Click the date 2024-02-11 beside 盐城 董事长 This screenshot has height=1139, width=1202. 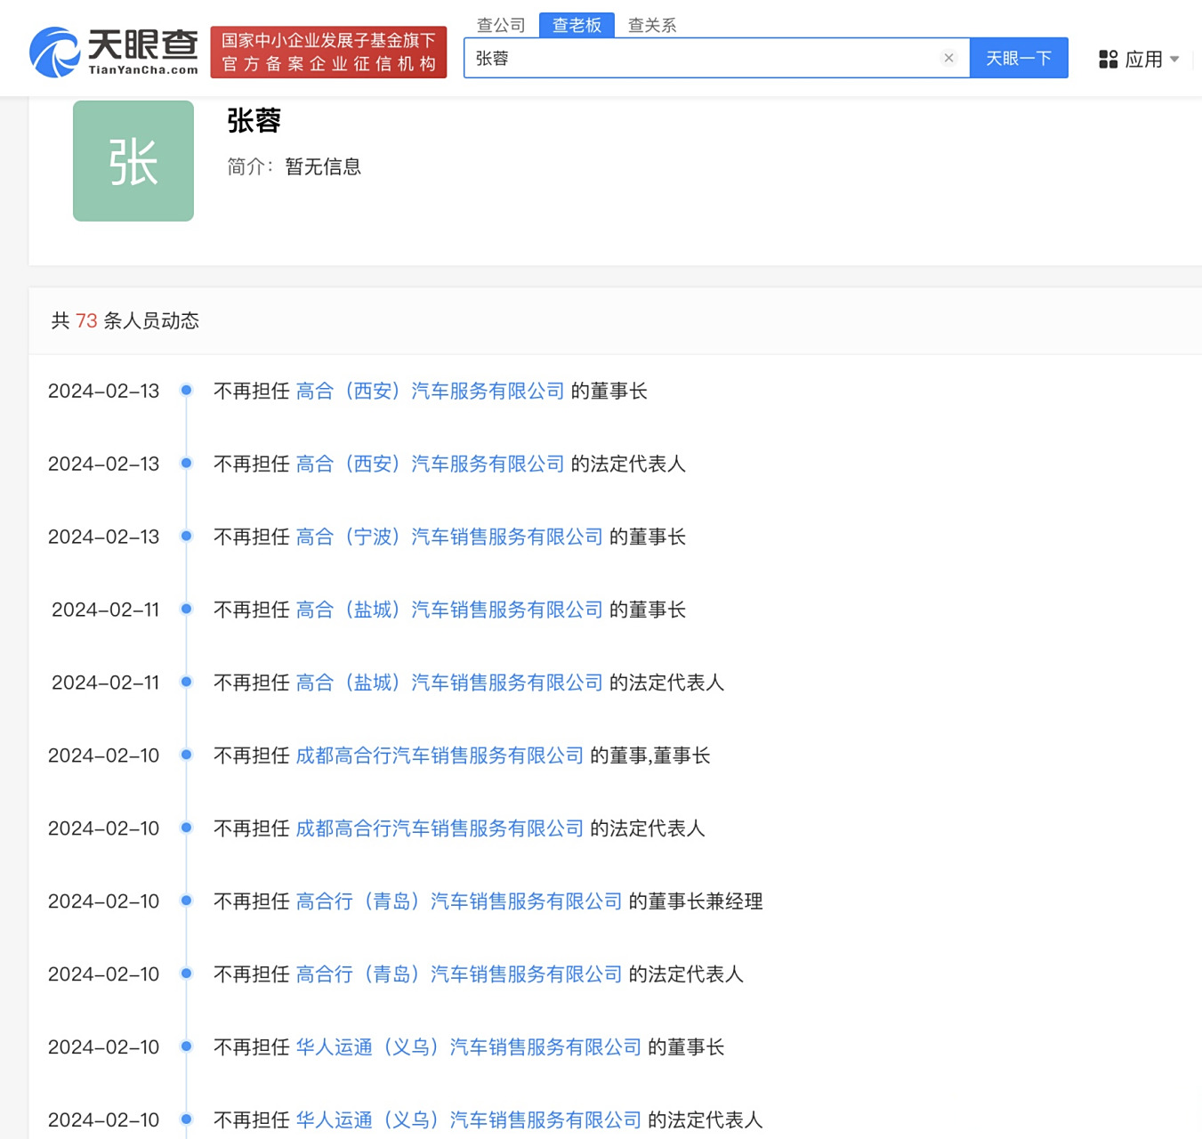tap(105, 610)
